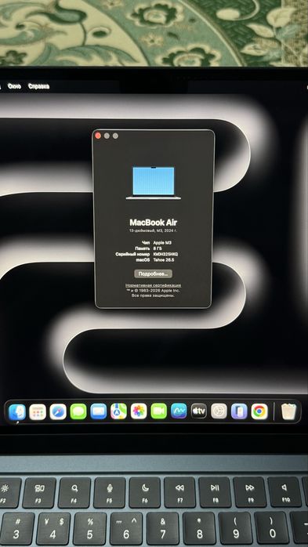Open Launchpad apps grid in Dock
The width and height of the screenshot is (308, 547).
(x=38, y=412)
